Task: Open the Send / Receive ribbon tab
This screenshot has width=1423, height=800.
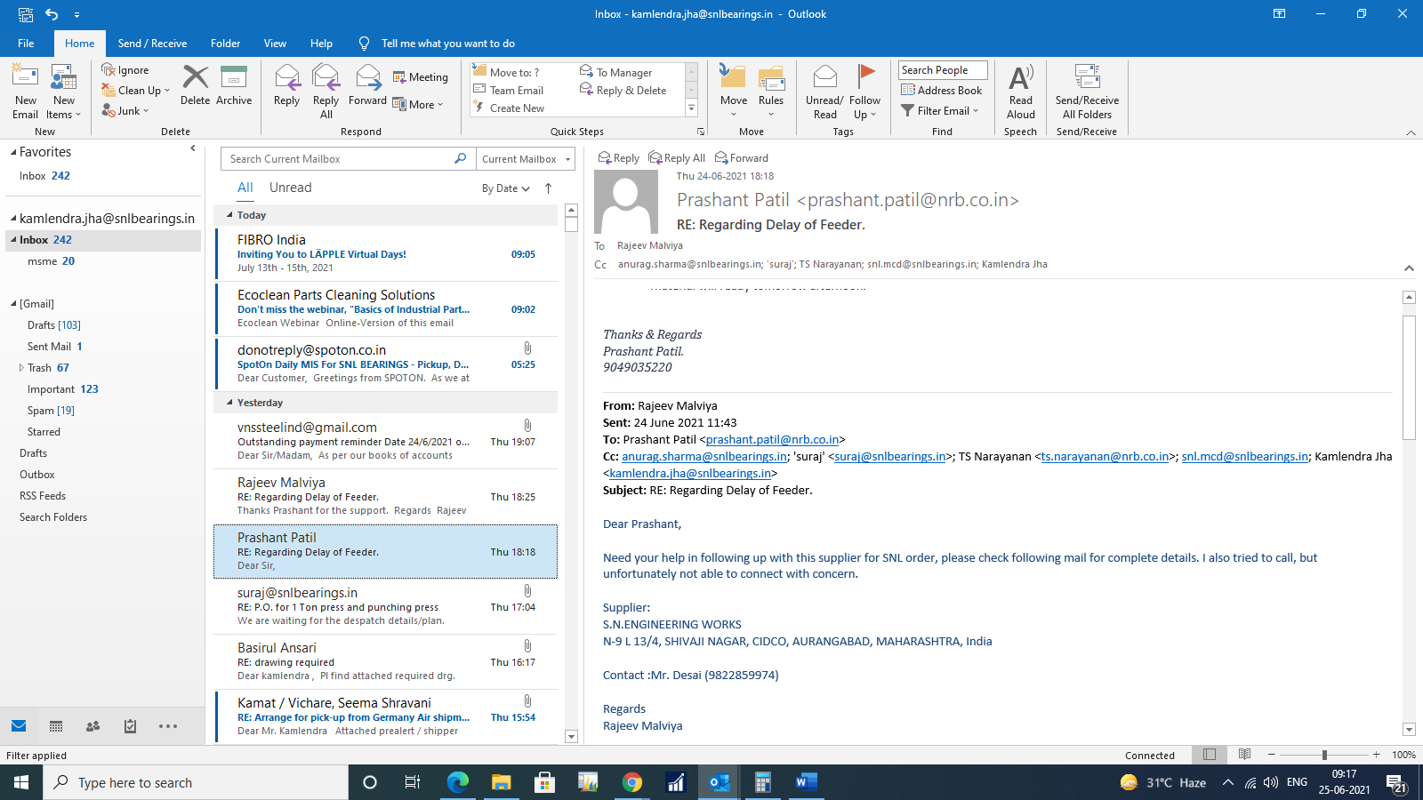Action: coord(152,44)
